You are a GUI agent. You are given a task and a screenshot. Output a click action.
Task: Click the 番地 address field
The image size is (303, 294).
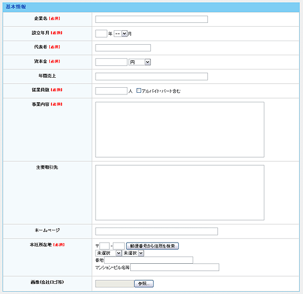pos(149,260)
